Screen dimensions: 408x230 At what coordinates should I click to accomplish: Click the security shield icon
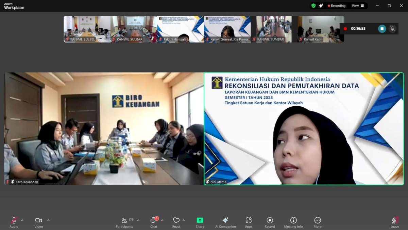tap(313, 5)
